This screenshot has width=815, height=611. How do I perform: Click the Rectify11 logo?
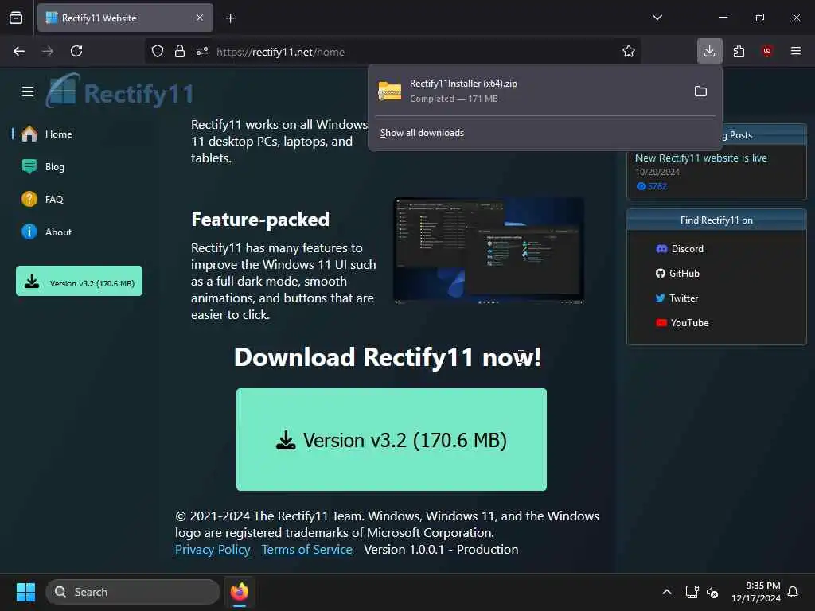point(119,91)
